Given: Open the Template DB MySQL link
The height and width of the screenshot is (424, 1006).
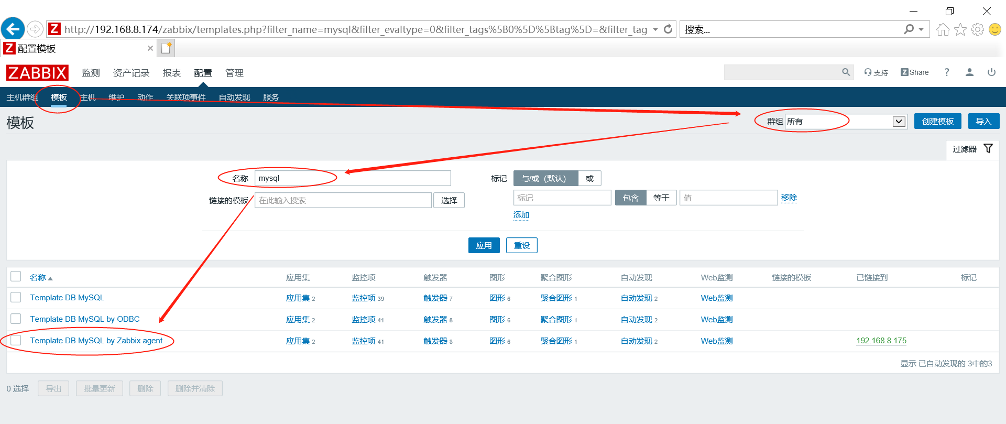Looking at the screenshot, I should pyautogui.click(x=67, y=298).
